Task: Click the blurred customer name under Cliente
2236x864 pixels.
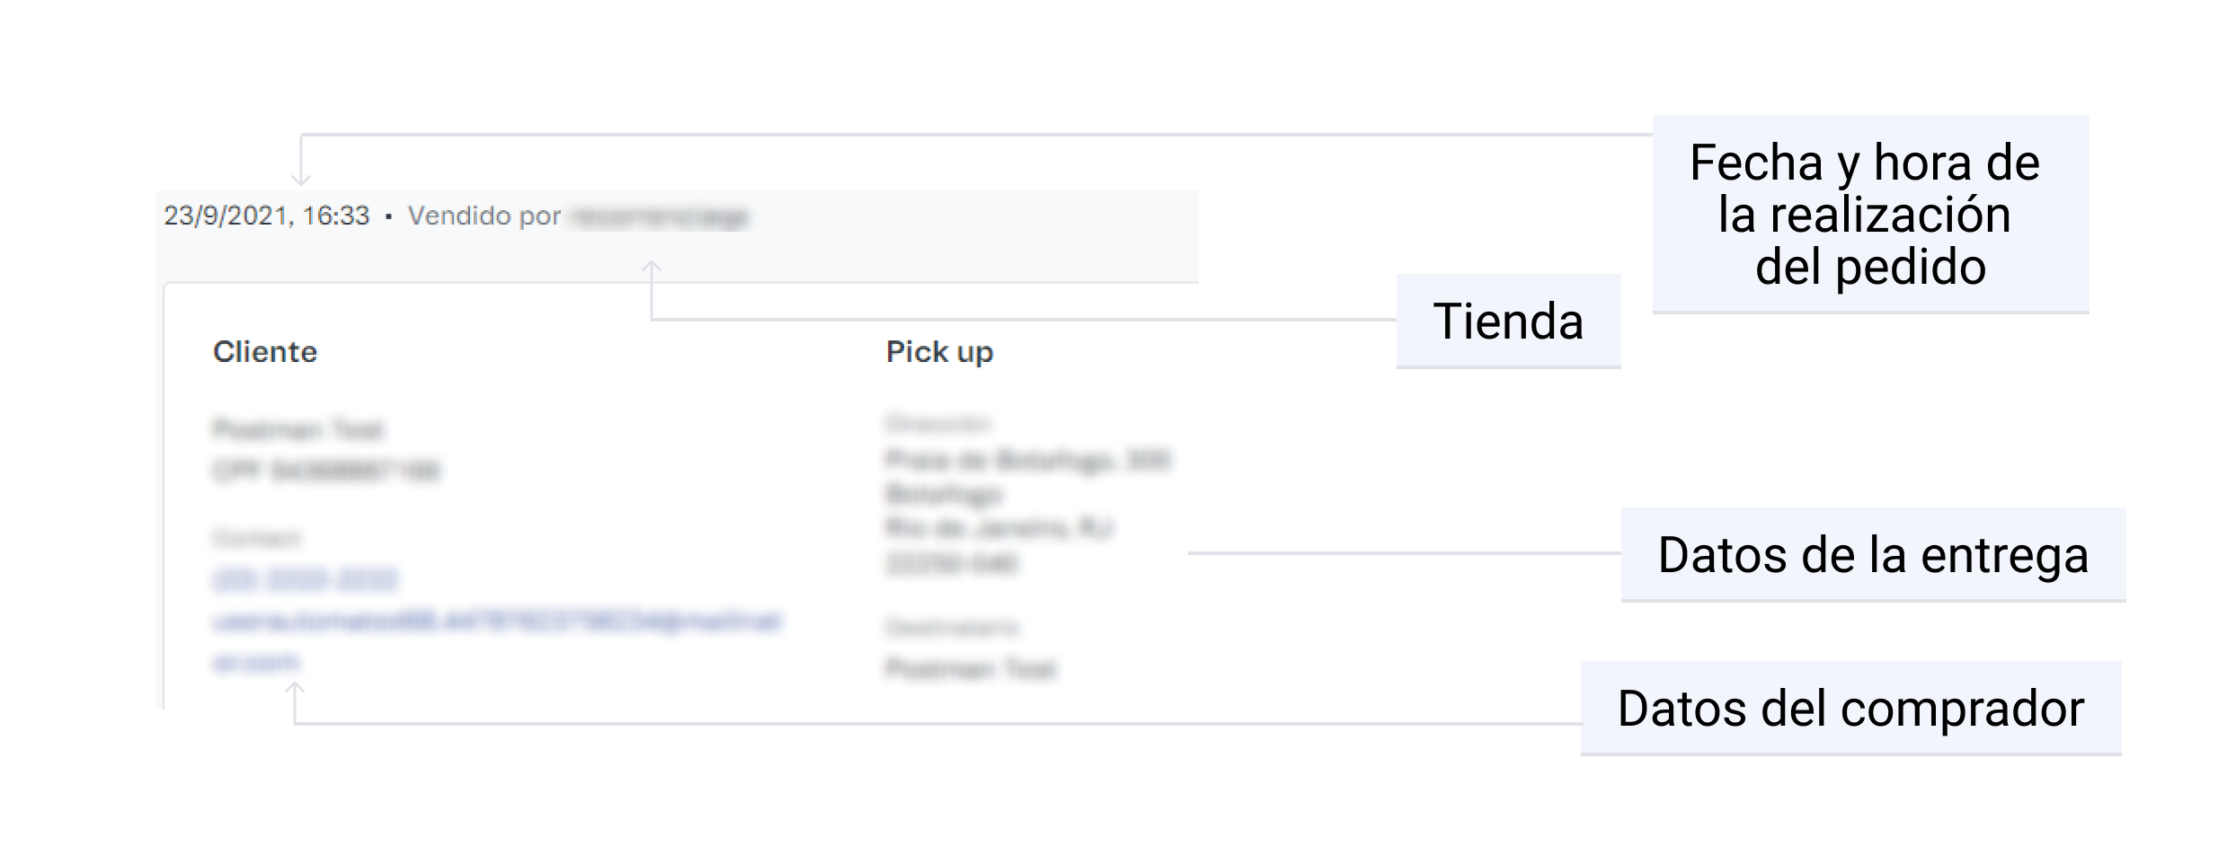Action: point(298,430)
